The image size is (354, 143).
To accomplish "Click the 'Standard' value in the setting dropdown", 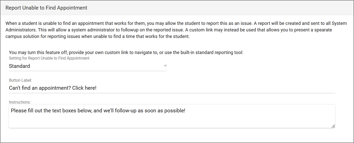I will (x=19, y=66).
